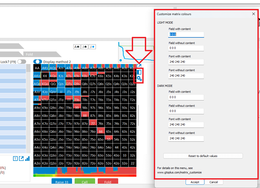Screen dimensions: 260x188
Task: Select the Ace of spades board card
Action: [77, 47]
